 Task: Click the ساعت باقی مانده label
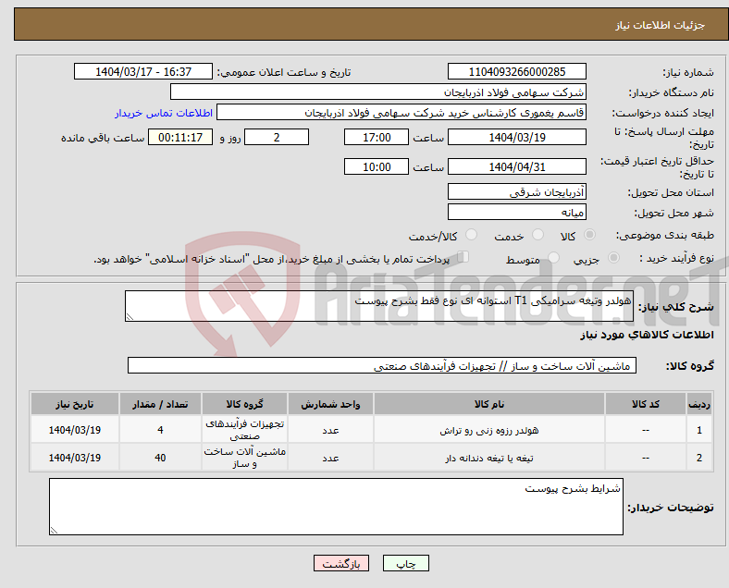103,138
